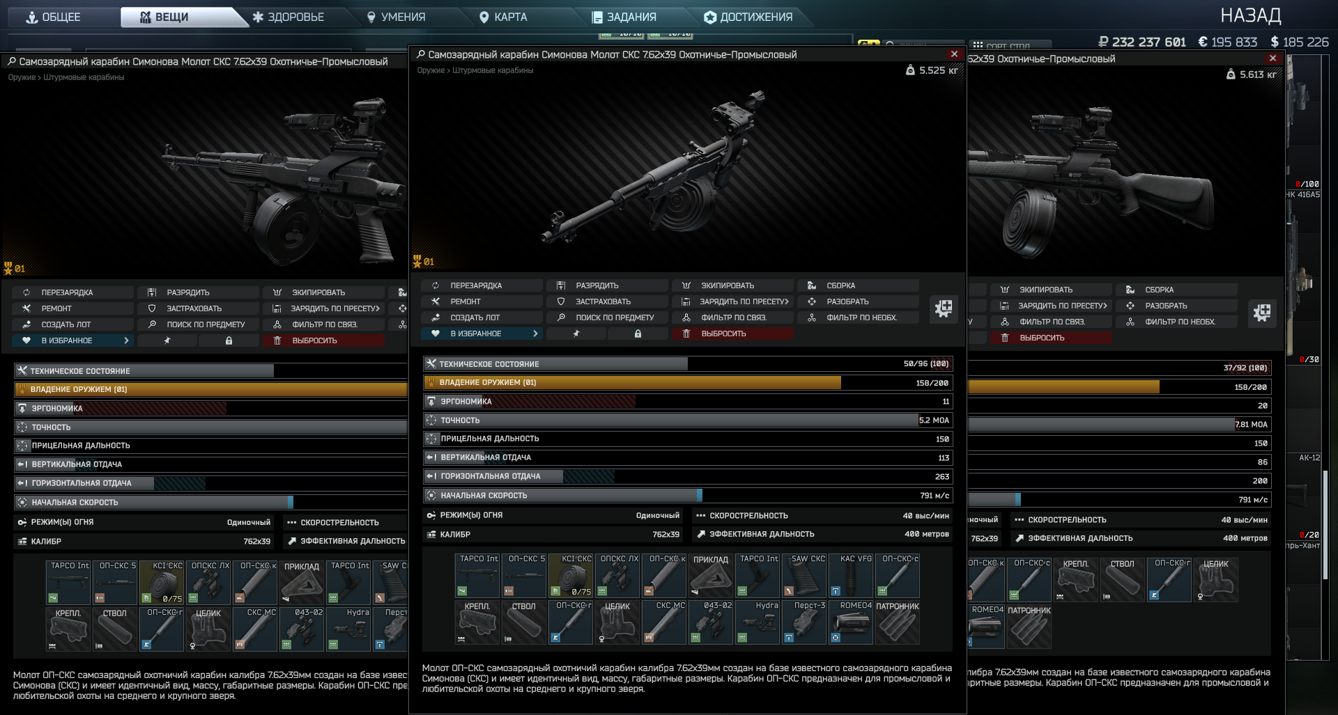Select empty ПРИКЛАД slot in front window
1338x715 pixels.
[711, 576]
